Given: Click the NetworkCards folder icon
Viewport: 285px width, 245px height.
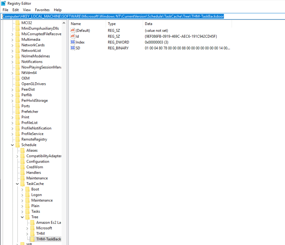Looking at the screenshot, I should pyautogui.click(x=18, y=45).
